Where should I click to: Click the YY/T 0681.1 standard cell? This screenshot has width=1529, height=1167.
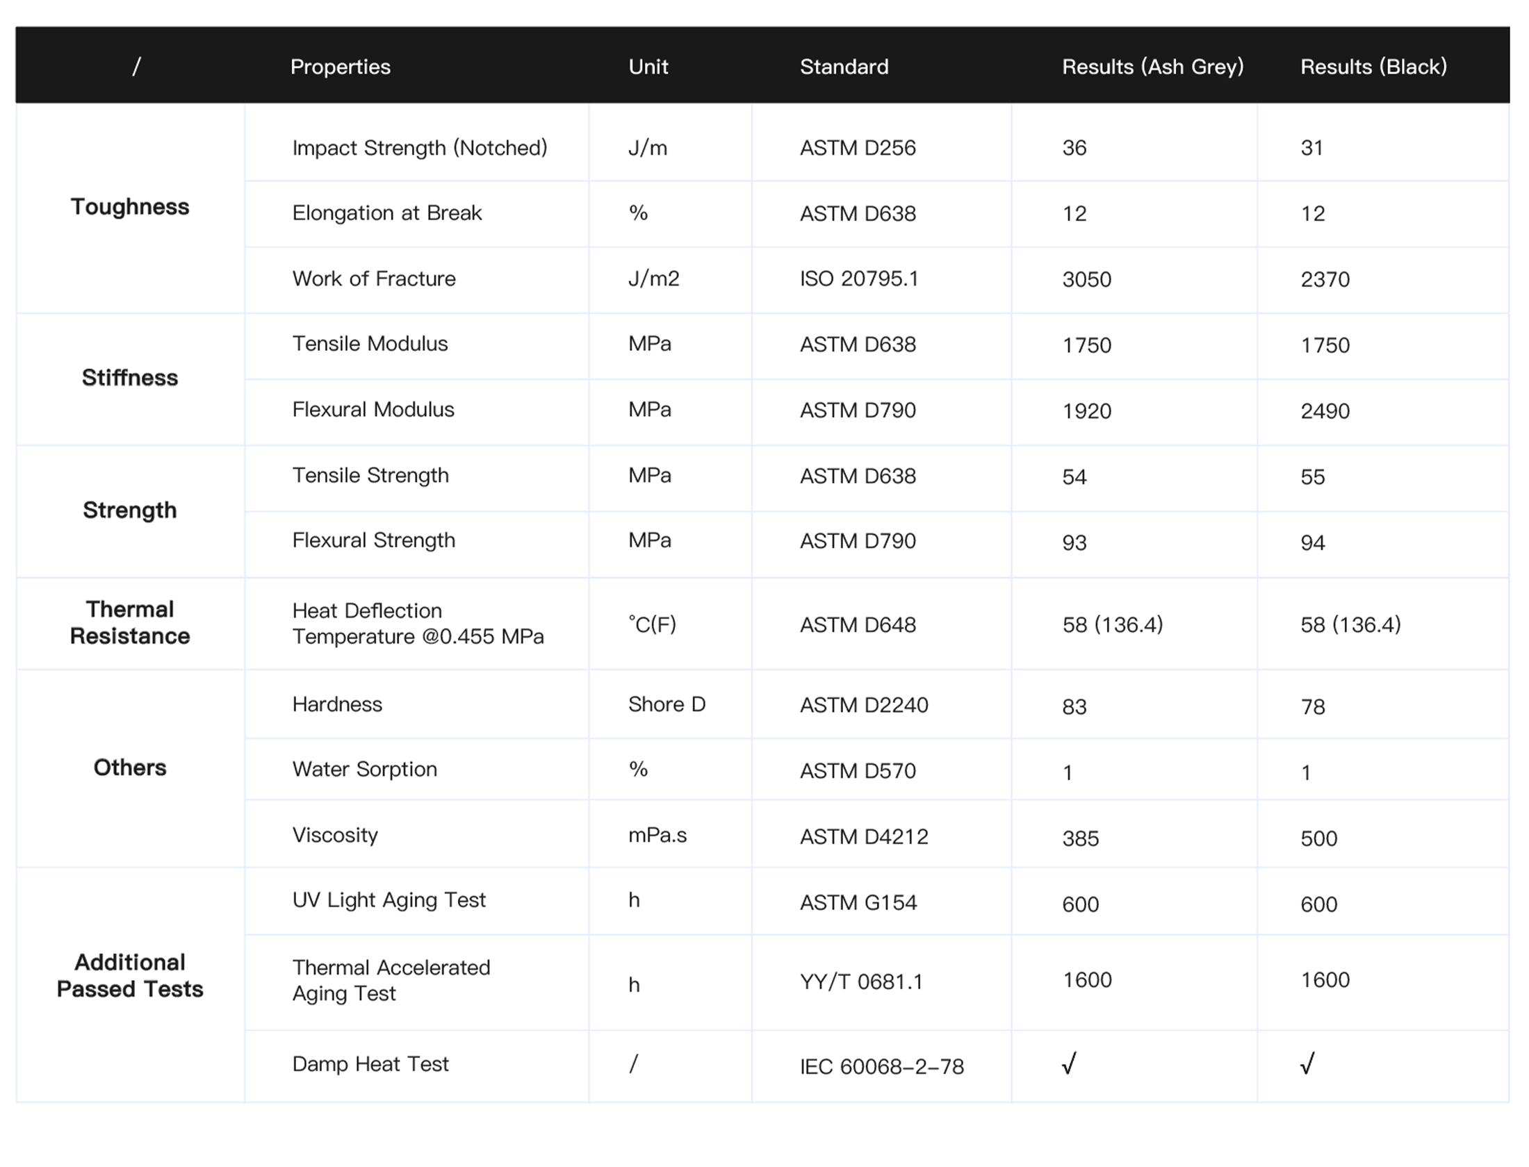(861, 982)
